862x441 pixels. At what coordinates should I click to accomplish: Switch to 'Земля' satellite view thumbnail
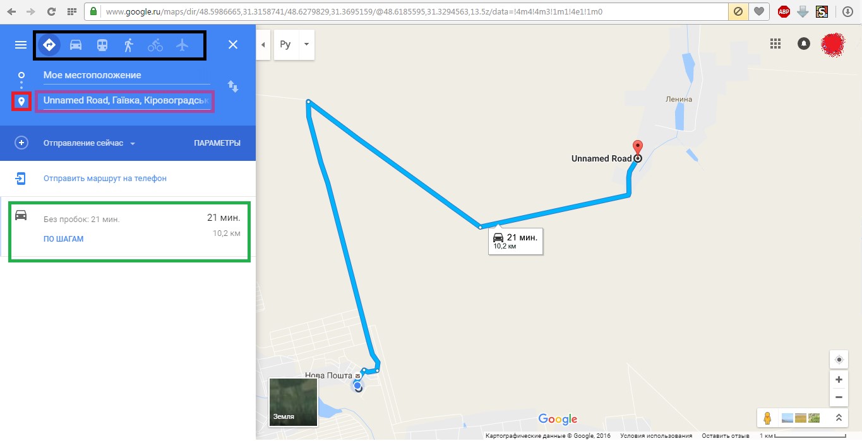tap(293, 402)
